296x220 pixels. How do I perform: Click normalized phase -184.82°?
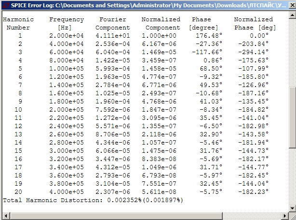[253, 110]
